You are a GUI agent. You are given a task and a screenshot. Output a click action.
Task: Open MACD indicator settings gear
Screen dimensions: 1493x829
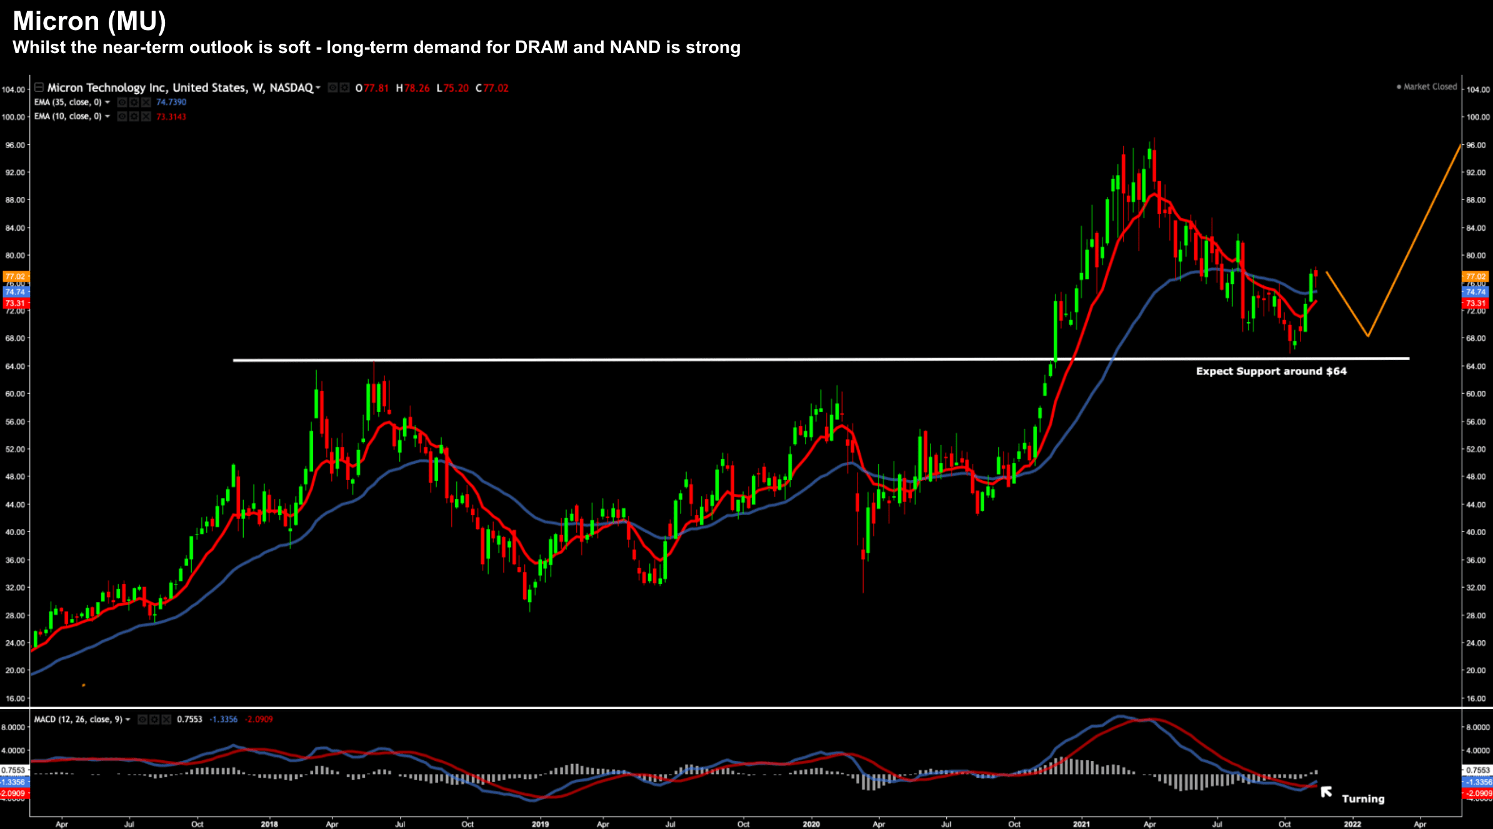point(154,720)
